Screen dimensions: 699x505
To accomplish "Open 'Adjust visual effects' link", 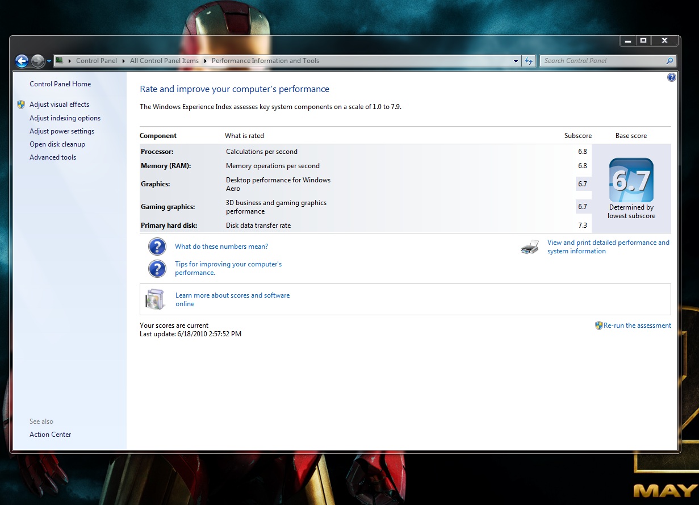I will point(59,105).
